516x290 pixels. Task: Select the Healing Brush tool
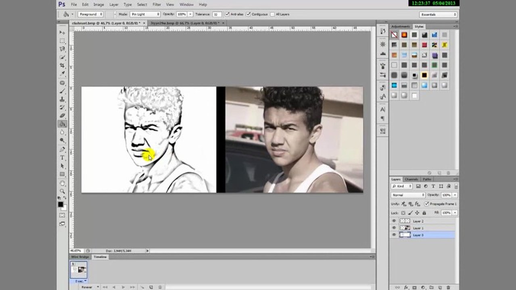(62, 83)
